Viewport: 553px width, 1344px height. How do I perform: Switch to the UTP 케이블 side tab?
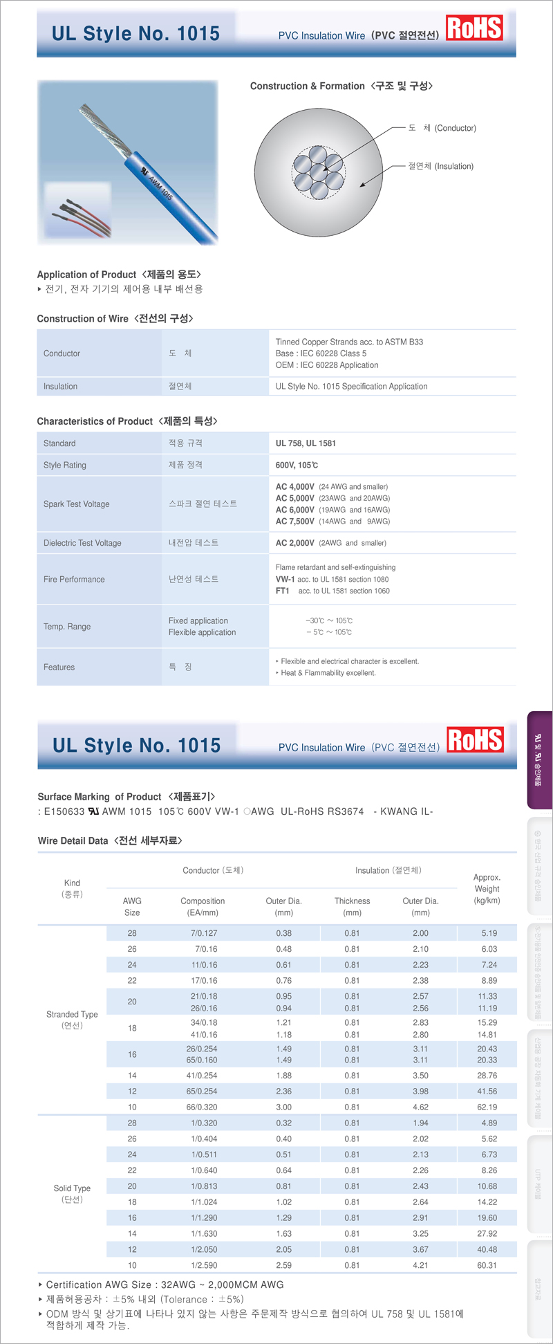tap(539, 1184)
